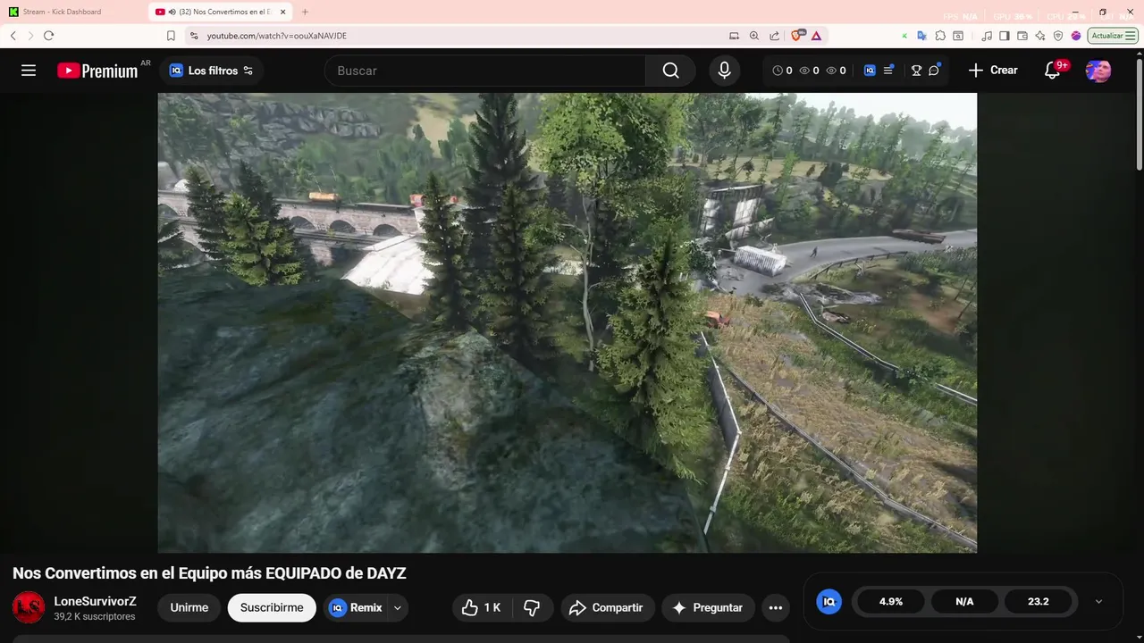Click the 23.2 stat pill
The width and height of the screenshot is (1144, 643).
[1038, 601]
